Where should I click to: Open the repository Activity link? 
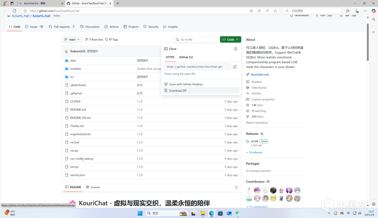point(256,94)
